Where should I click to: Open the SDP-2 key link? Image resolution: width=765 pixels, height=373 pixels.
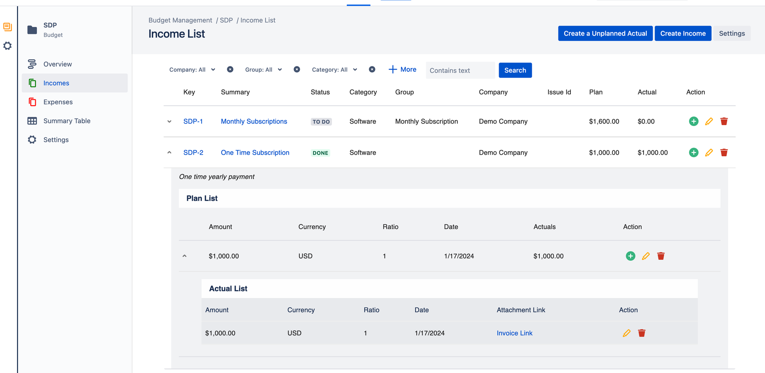point(193,153)
